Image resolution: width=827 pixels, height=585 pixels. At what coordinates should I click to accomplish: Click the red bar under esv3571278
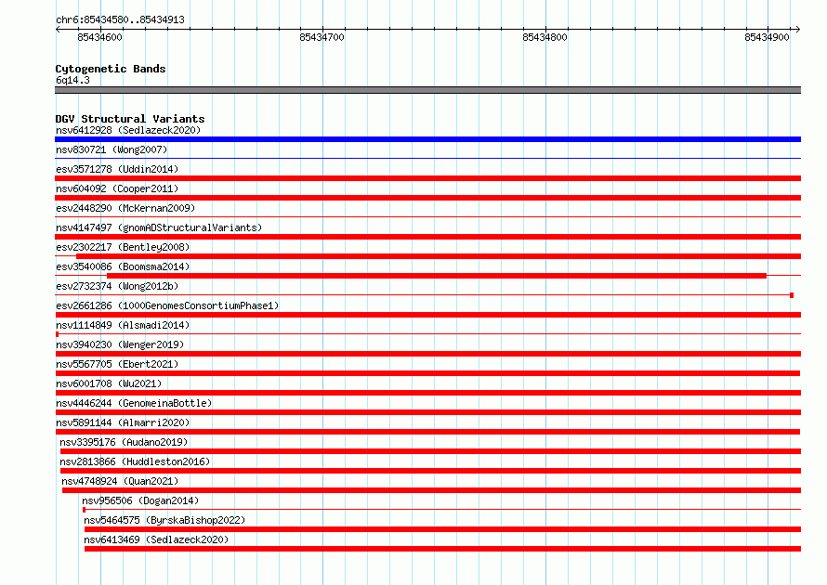pyautogui.click(x=427, y=178)
